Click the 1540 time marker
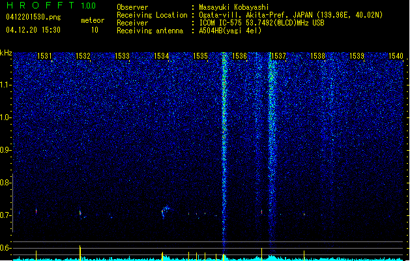The width and height of the screenshot is (410, 261). coord(396,56)
